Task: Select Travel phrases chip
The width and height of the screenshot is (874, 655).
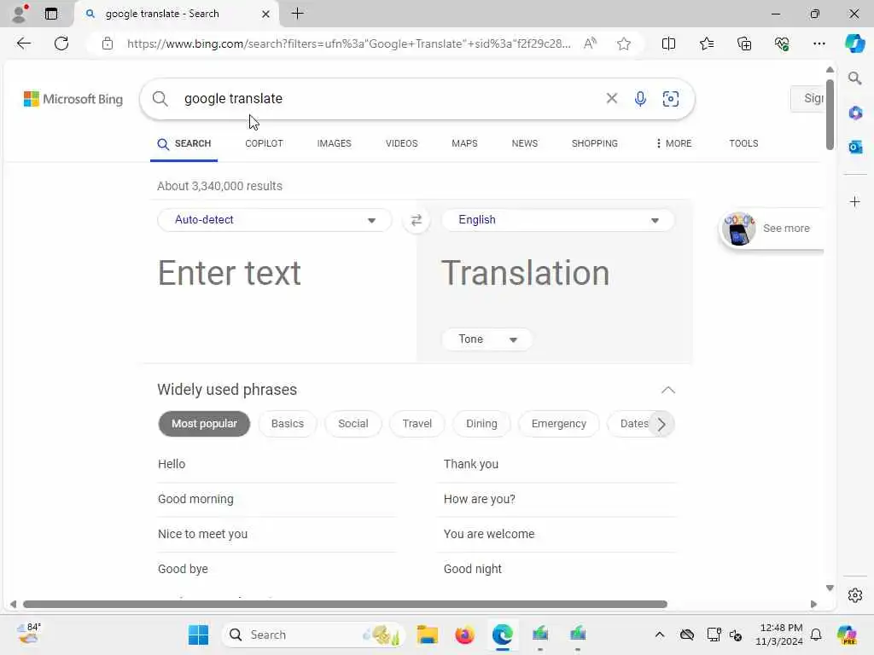Action: [x=417, y=424]
